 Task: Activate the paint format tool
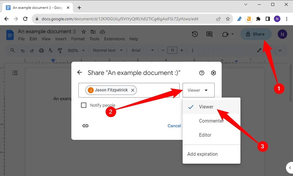pos(60,50)
